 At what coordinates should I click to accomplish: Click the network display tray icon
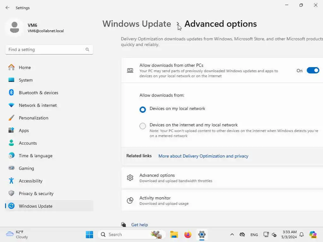point(266,234)
